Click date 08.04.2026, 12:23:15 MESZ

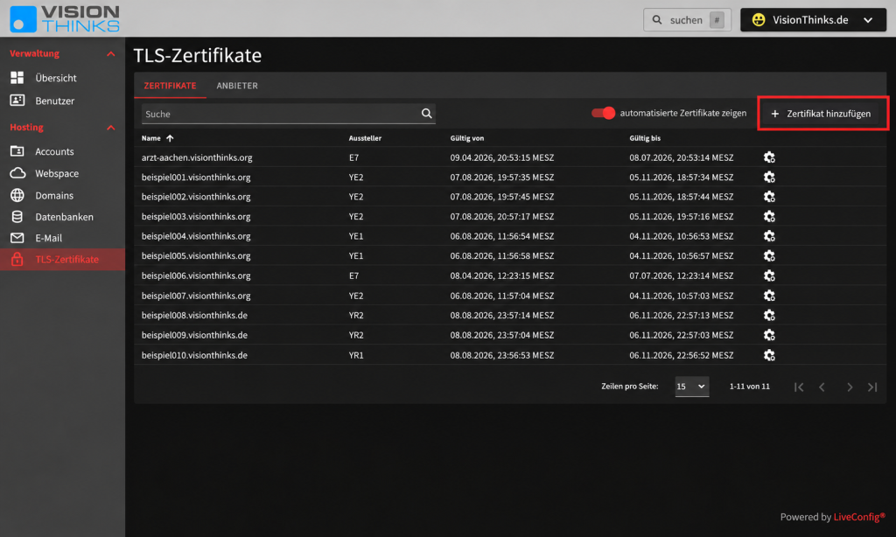click(x=501, y=275)
